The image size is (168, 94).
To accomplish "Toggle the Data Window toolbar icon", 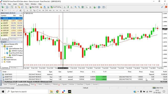I will [16, 7].
